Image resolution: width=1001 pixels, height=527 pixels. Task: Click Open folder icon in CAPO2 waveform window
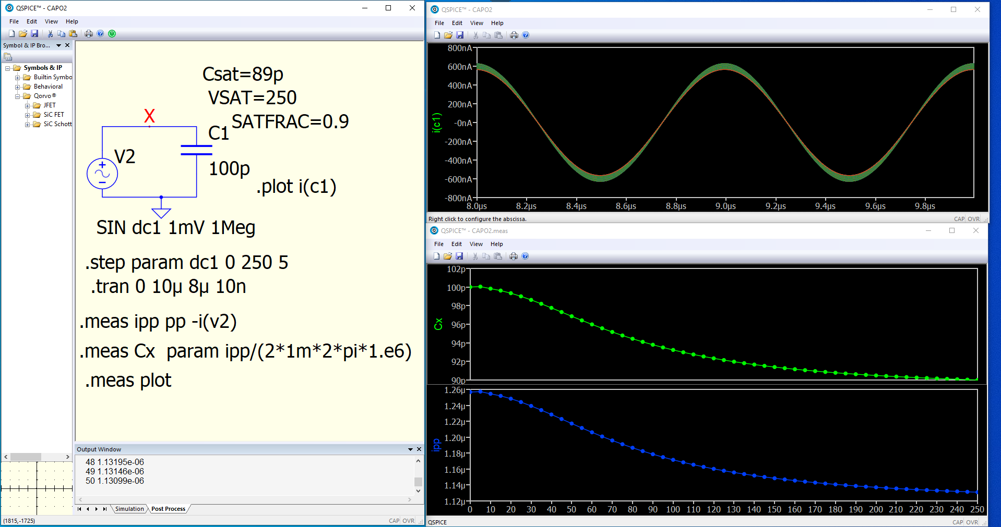[448, 35]
